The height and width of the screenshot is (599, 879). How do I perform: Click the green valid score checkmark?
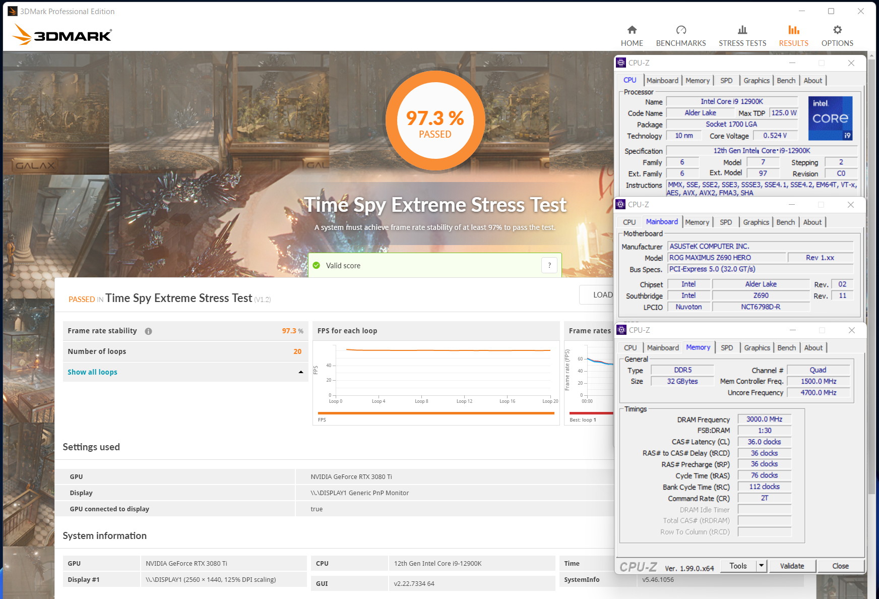click(317, 265)
